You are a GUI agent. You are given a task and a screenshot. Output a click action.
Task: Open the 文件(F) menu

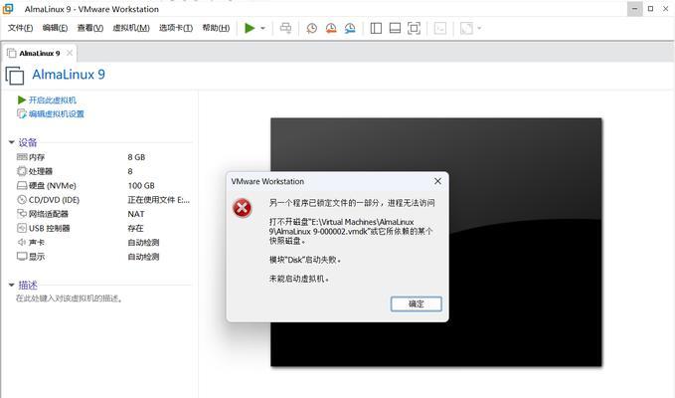[20, 28]
